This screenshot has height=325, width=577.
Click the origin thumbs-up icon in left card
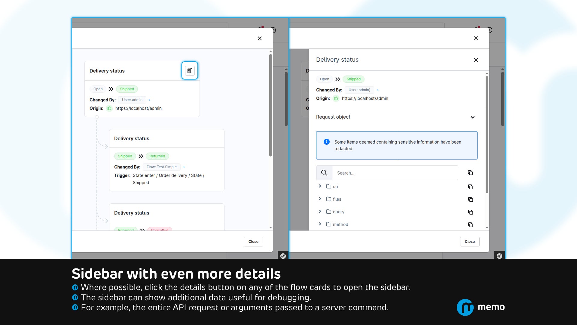click(x=109, y=108)
